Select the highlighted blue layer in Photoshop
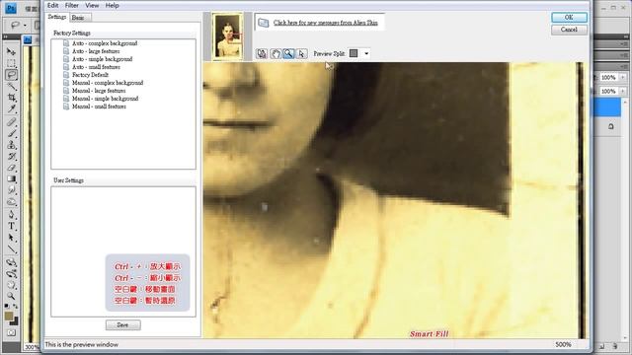Image resolution: width=632 pixels, height=355 pixels. [x=608, y=107]
